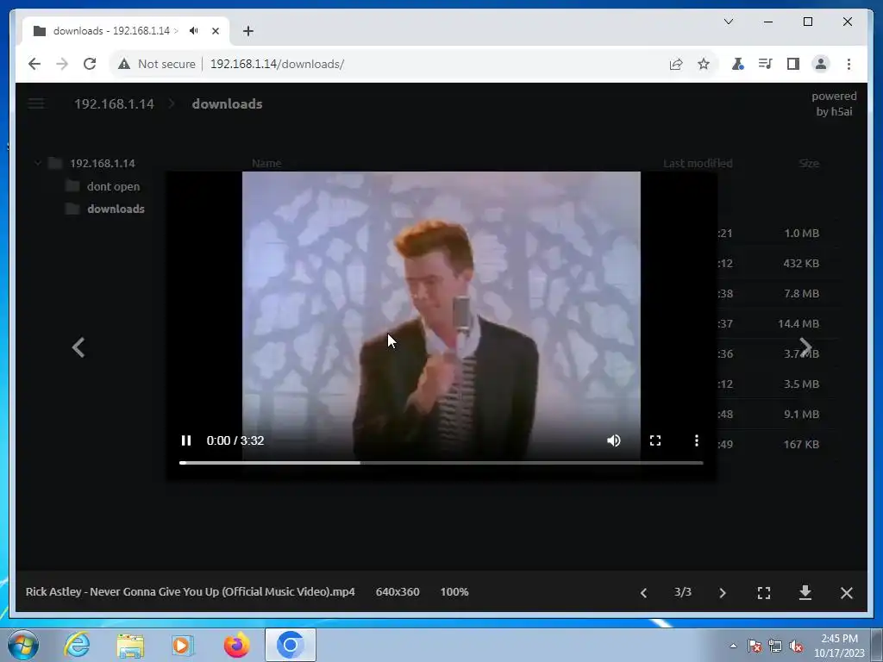This screenshot has width=883, height=662.
Task: Go to previous file with large left arrow
Action: pyautogui.click(x=78, y=347)
